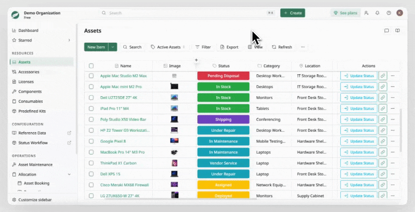Screen dimensions: 415x212
Task: Click the Export toolbar button
Action: click(x=229, y=47)
